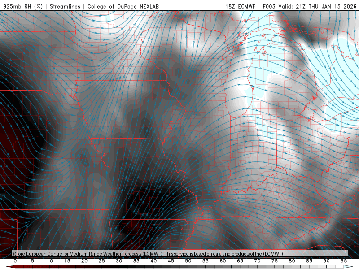359x269 pixels.
Task: Click the "65" label on the color scale
Action: (x=240, y=261)
